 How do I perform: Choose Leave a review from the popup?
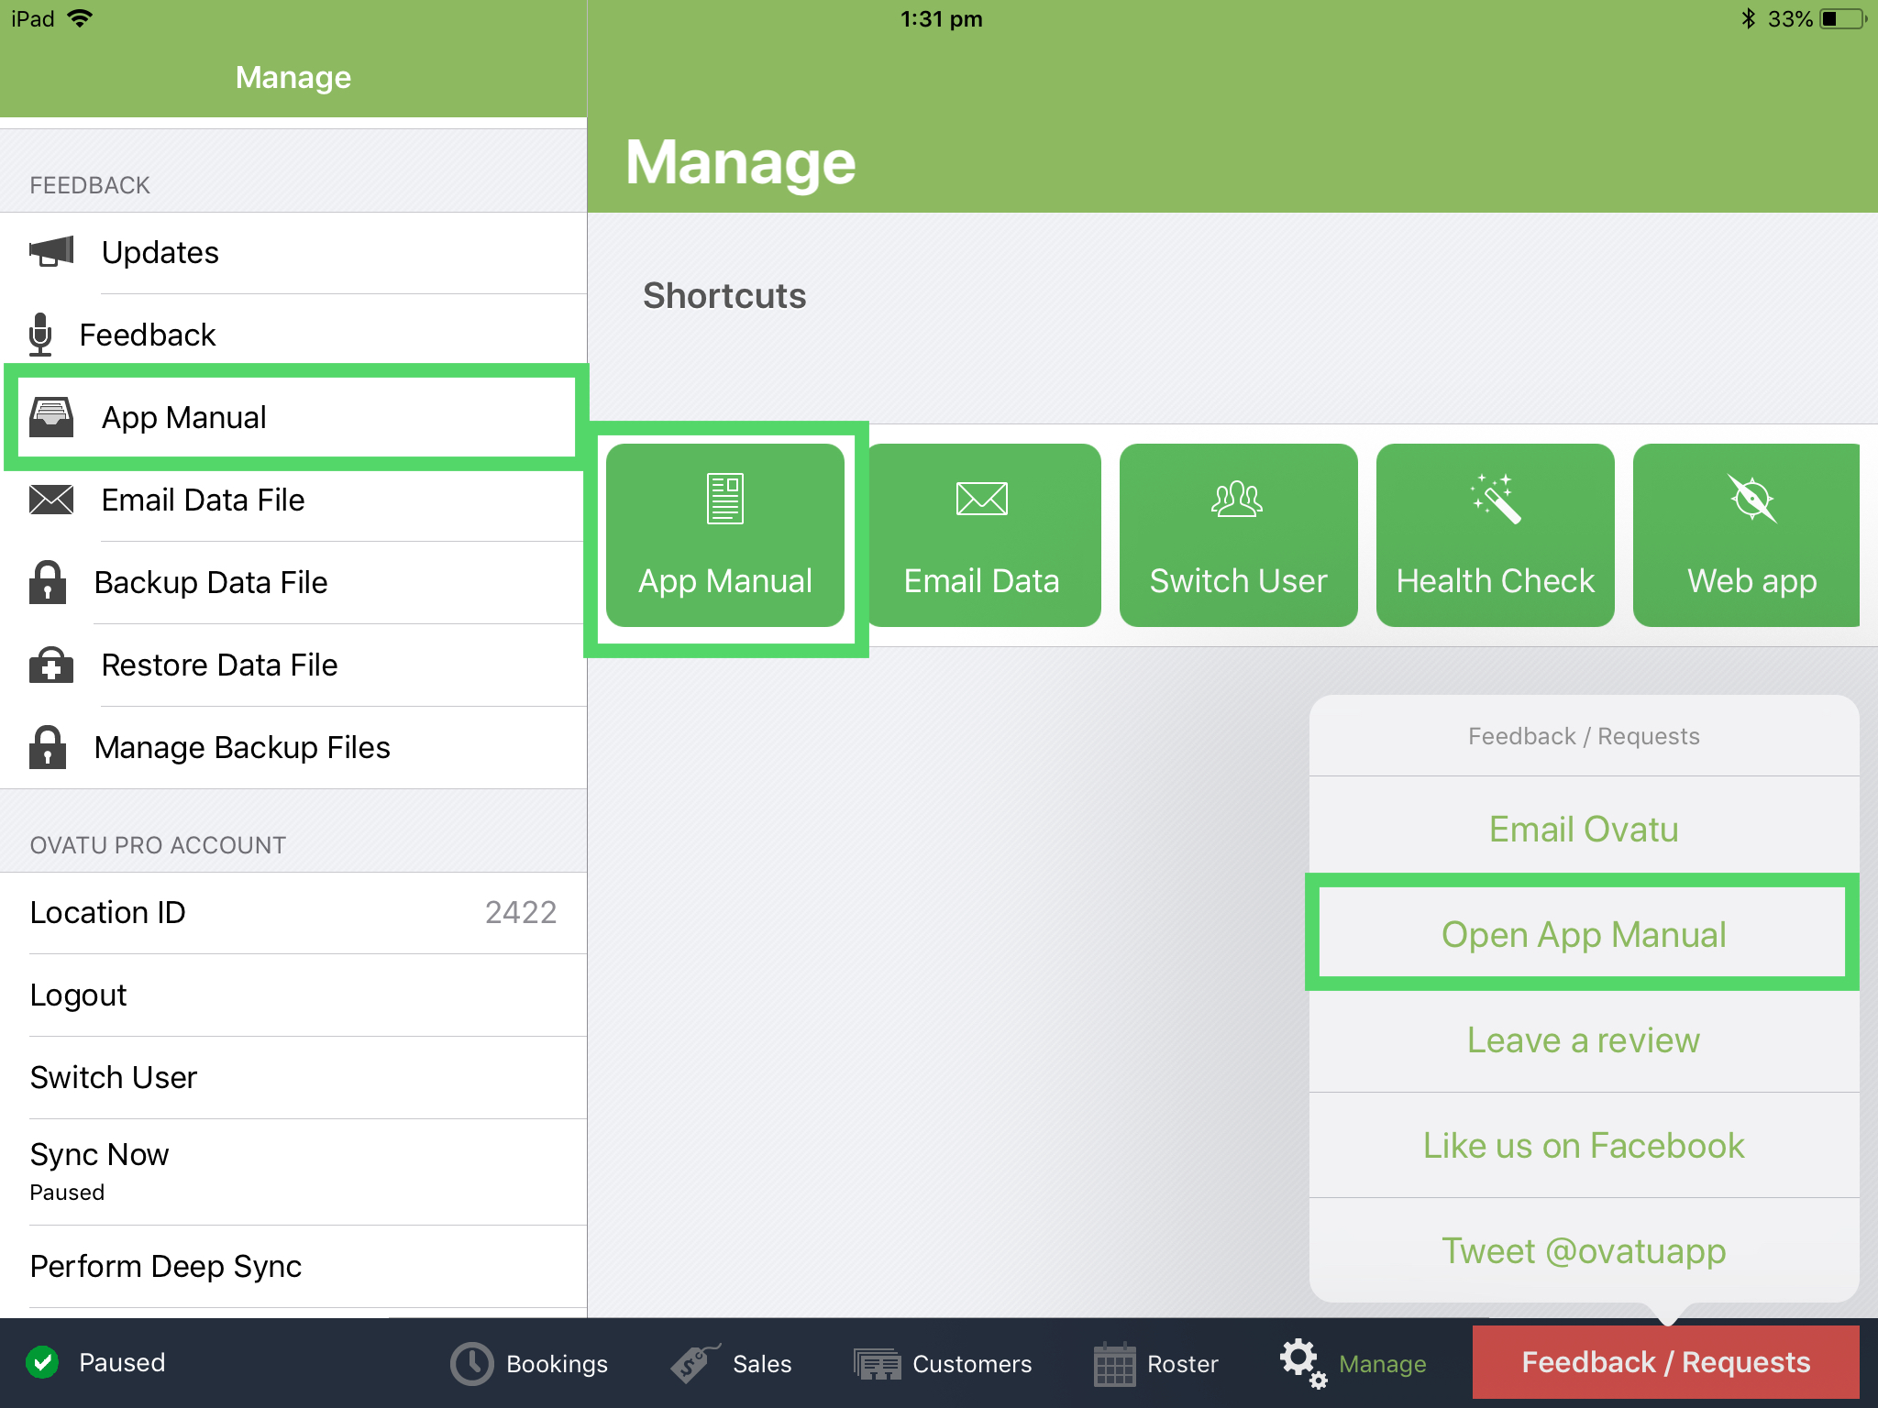click(x=1584, y=1039)
